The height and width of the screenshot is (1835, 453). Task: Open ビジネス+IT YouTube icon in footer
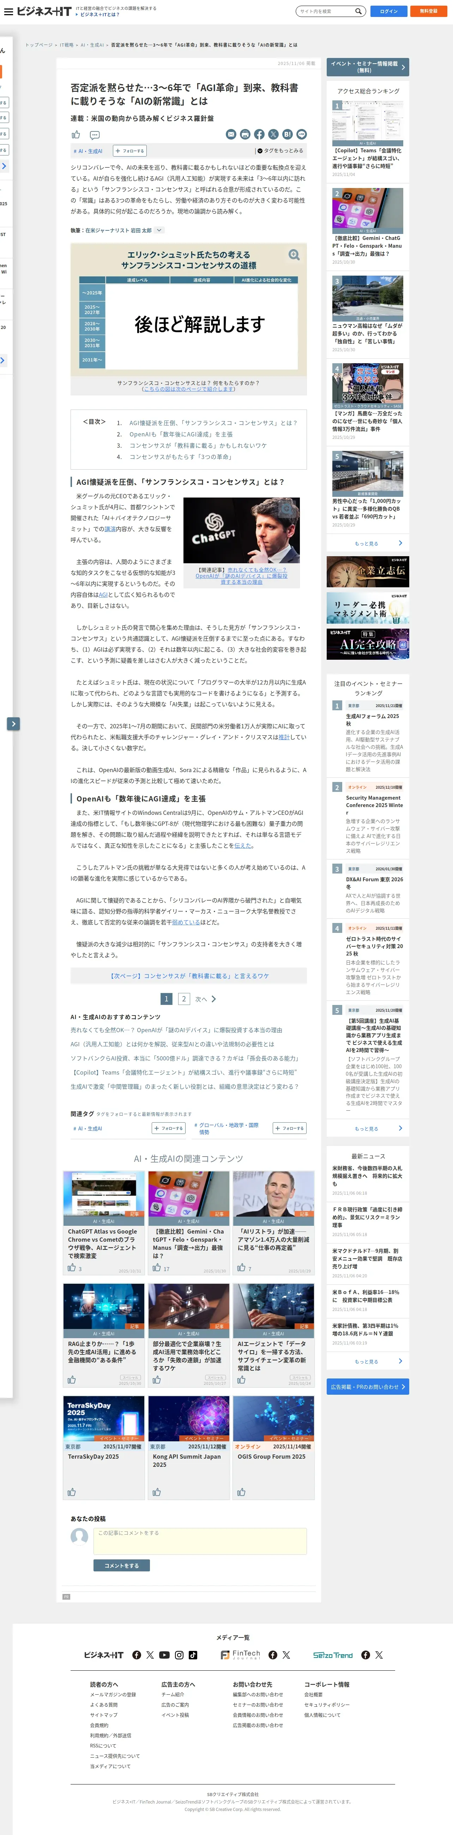pos(164,1655)
